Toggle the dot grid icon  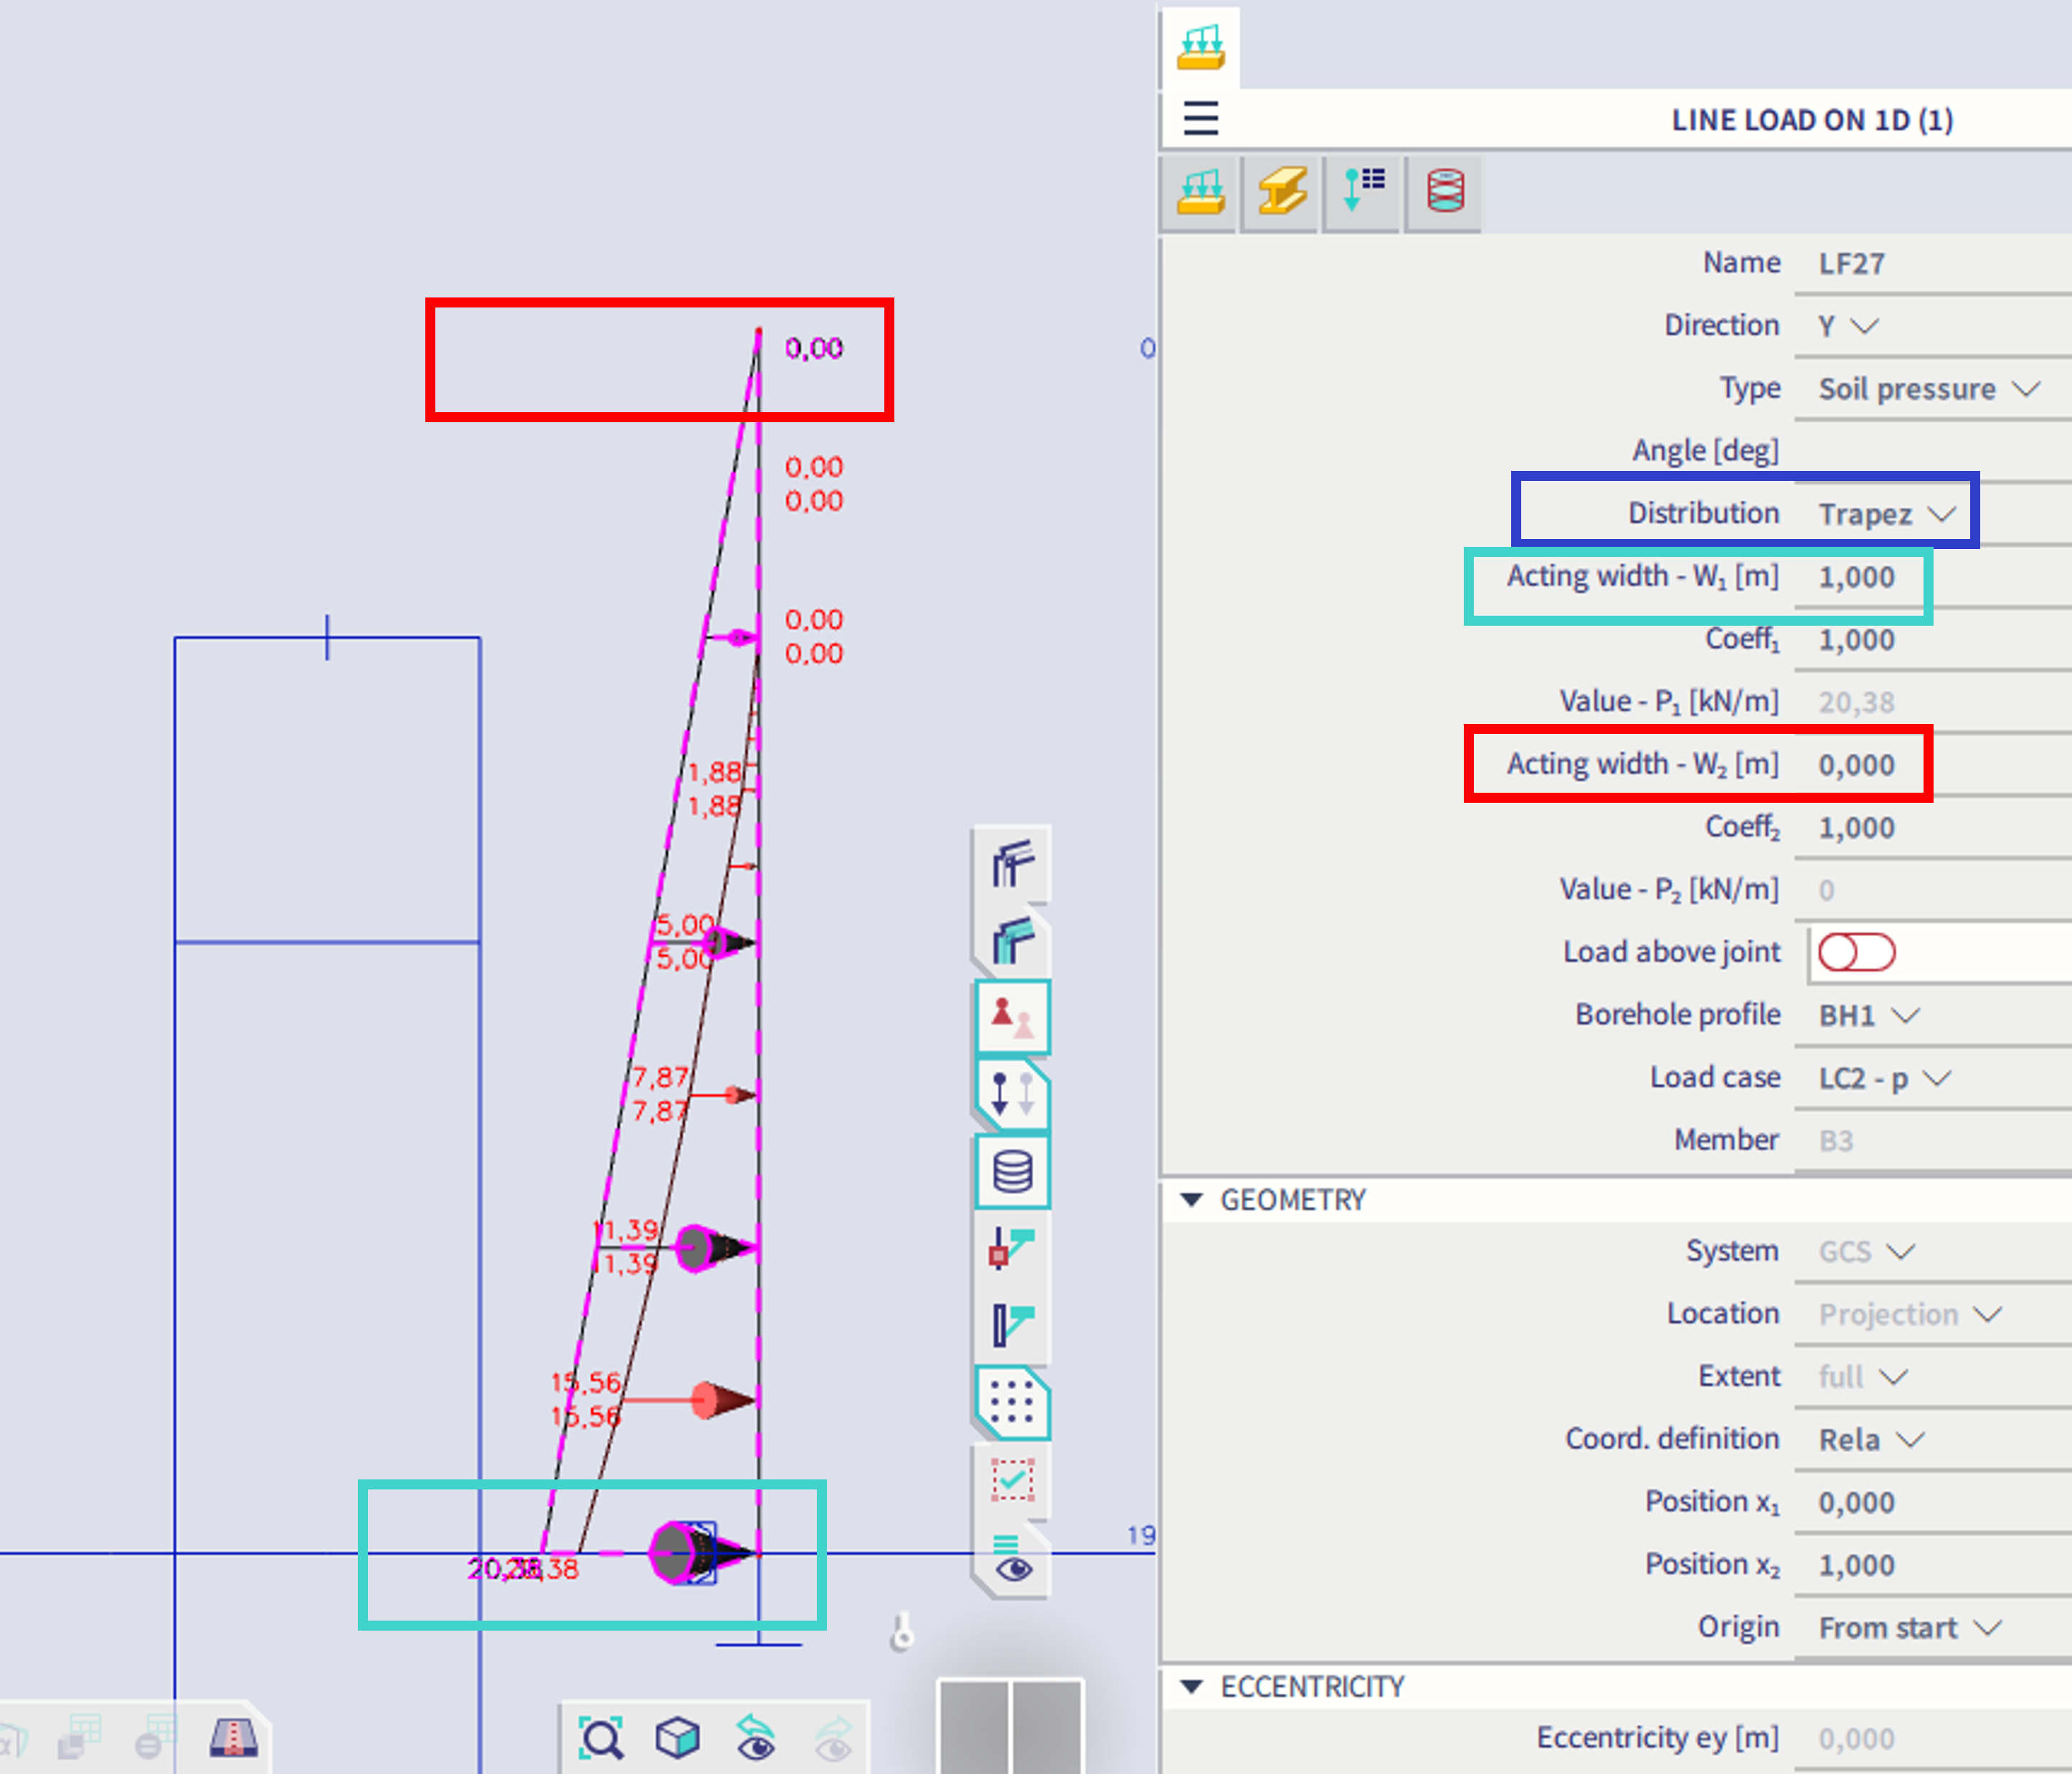(1012, 1401)
